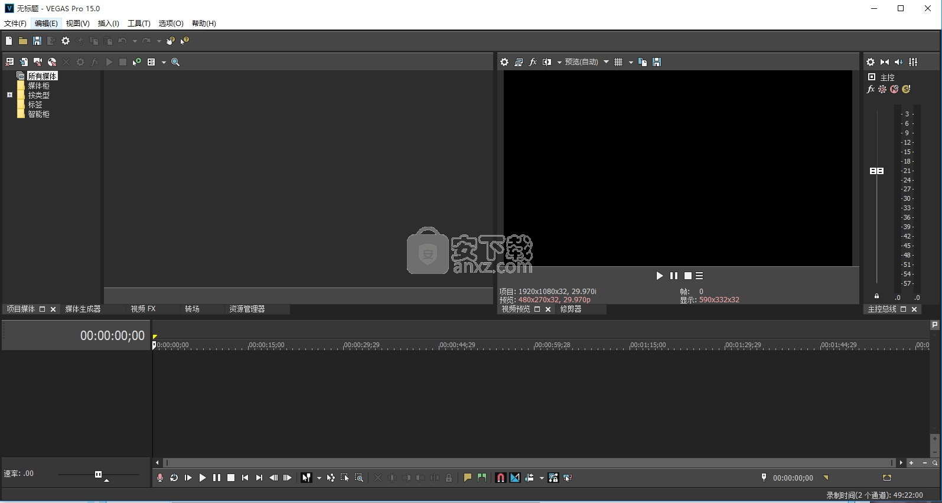This screenshot has width=942, height=503.
Task: Toggle loop playback on transport bar
Action: [174, 478]
